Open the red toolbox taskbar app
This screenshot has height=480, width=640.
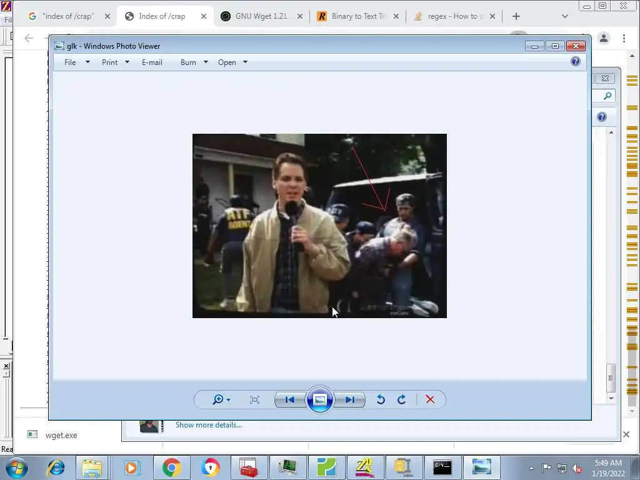pyautogui.click(x=249, y=467)
